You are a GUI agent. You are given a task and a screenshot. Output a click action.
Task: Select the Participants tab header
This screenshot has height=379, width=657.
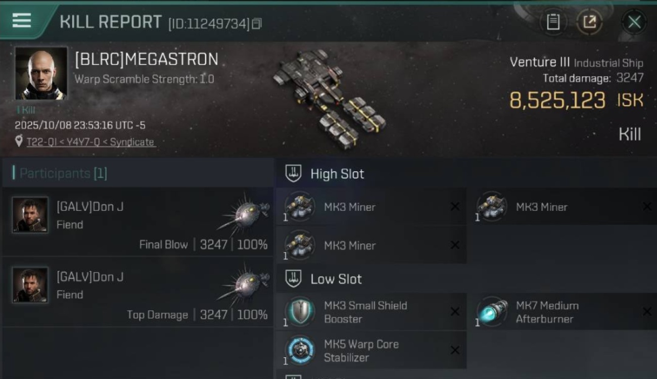(60, 173)
